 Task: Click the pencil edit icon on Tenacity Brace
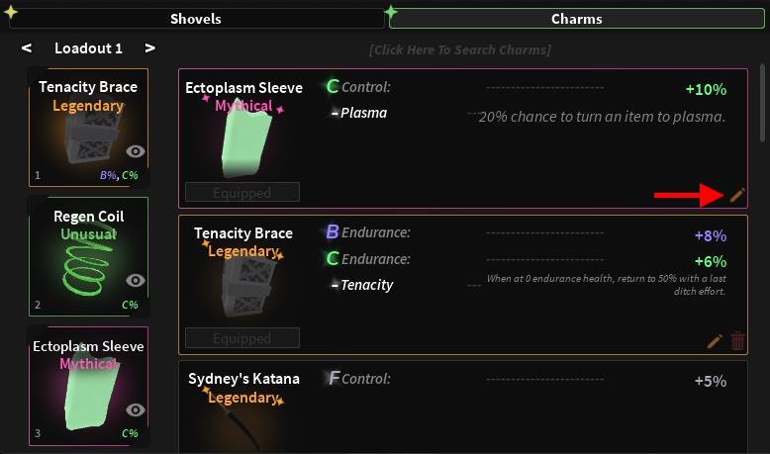pos(715,341)
